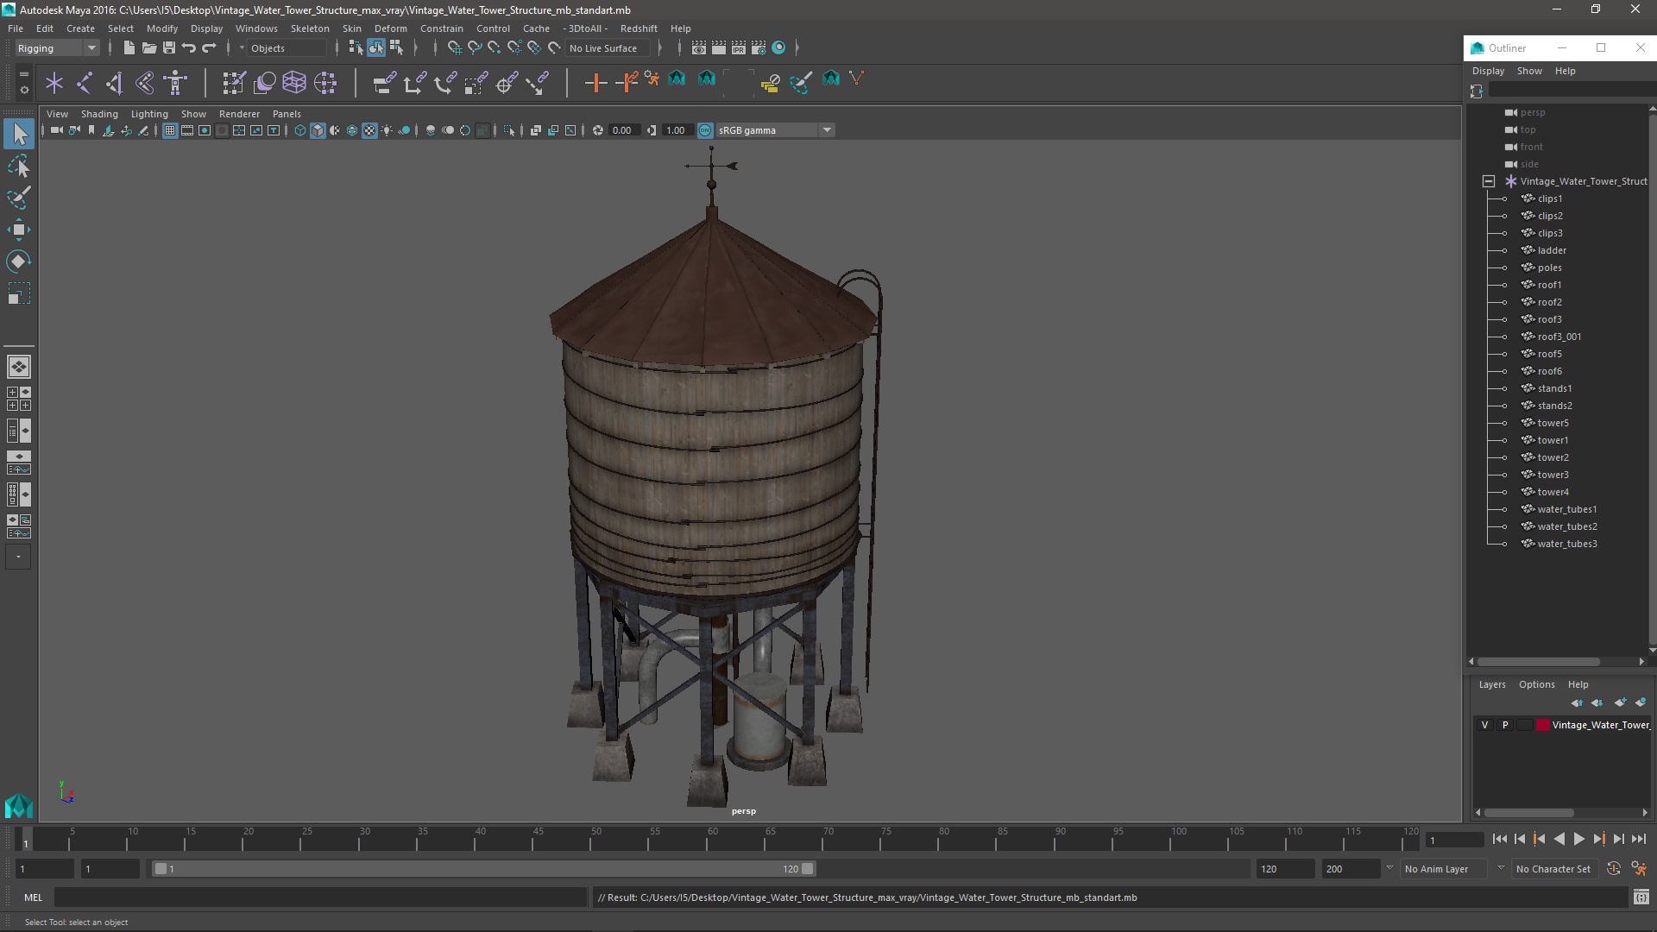Click play forwards button
The height and width of the screenshot is (932, 1657).
pos(1578,839)
